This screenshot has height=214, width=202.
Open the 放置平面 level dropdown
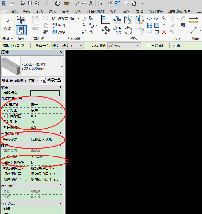click(x=67, y=46)
